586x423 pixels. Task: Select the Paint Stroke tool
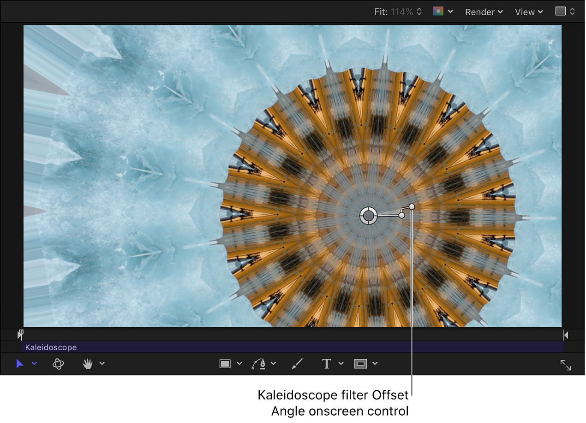[297, 364]
